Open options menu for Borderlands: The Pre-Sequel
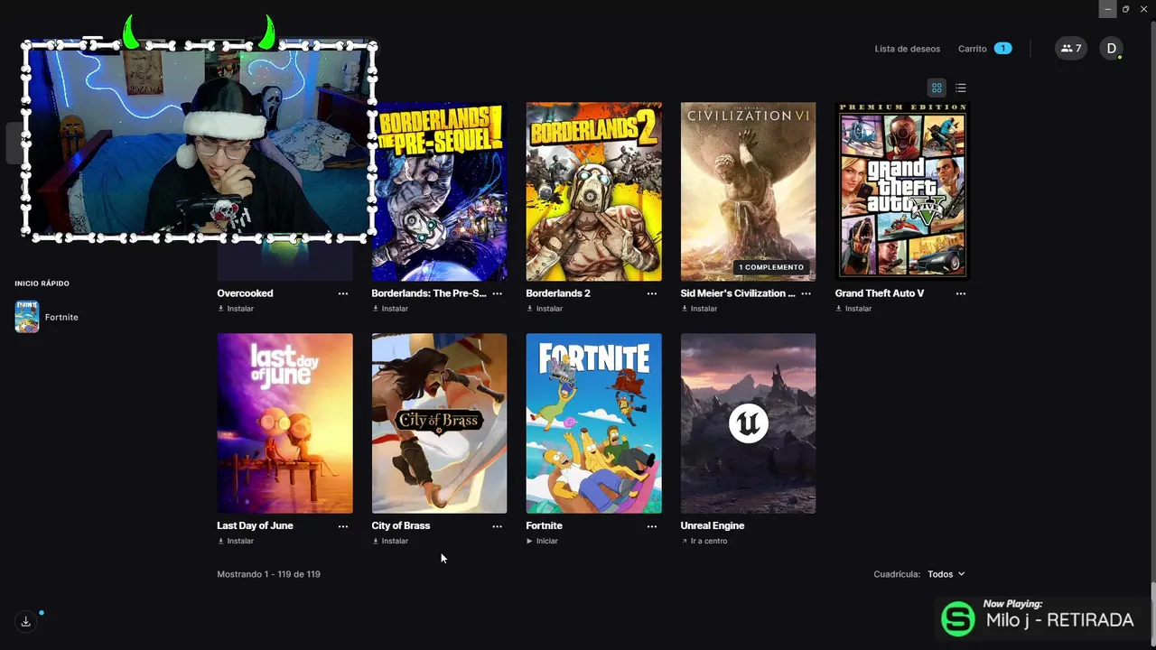 [x=498, y=293]
